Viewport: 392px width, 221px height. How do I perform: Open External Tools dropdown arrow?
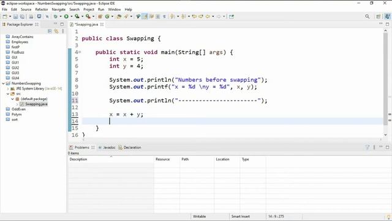pyautogui.click(x=93, y=17)
